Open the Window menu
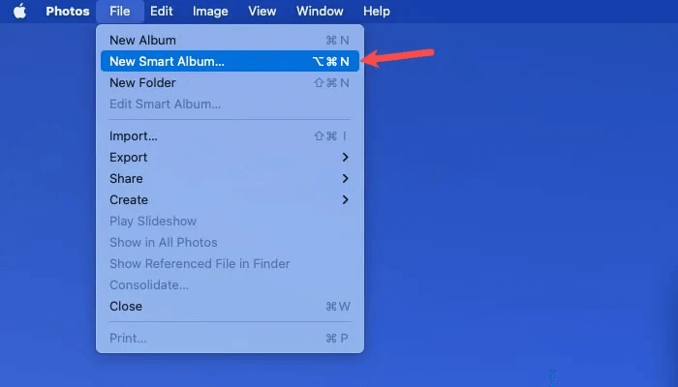The height and width of the screenshot is (387, 678). 320,12
